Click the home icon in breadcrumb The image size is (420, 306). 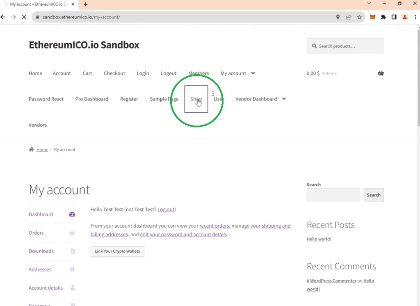click(x=31, y=150)
